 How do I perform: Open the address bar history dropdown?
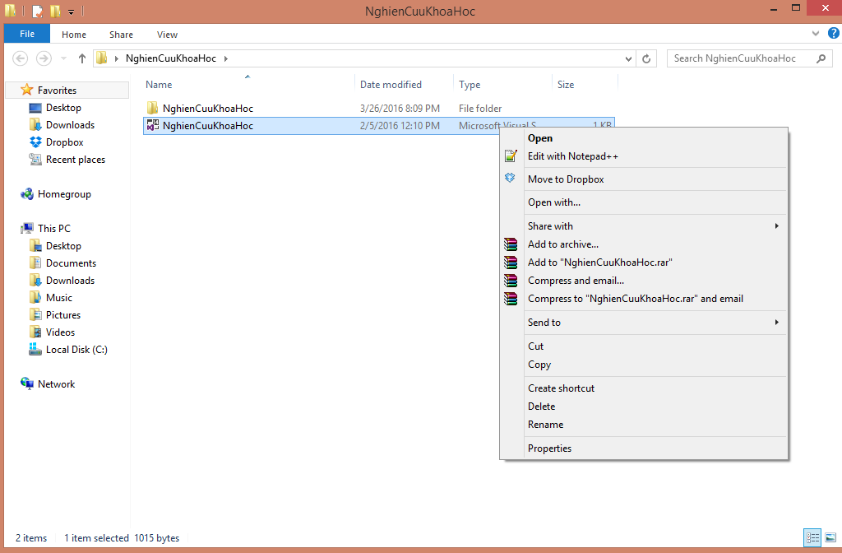(627, 58)
